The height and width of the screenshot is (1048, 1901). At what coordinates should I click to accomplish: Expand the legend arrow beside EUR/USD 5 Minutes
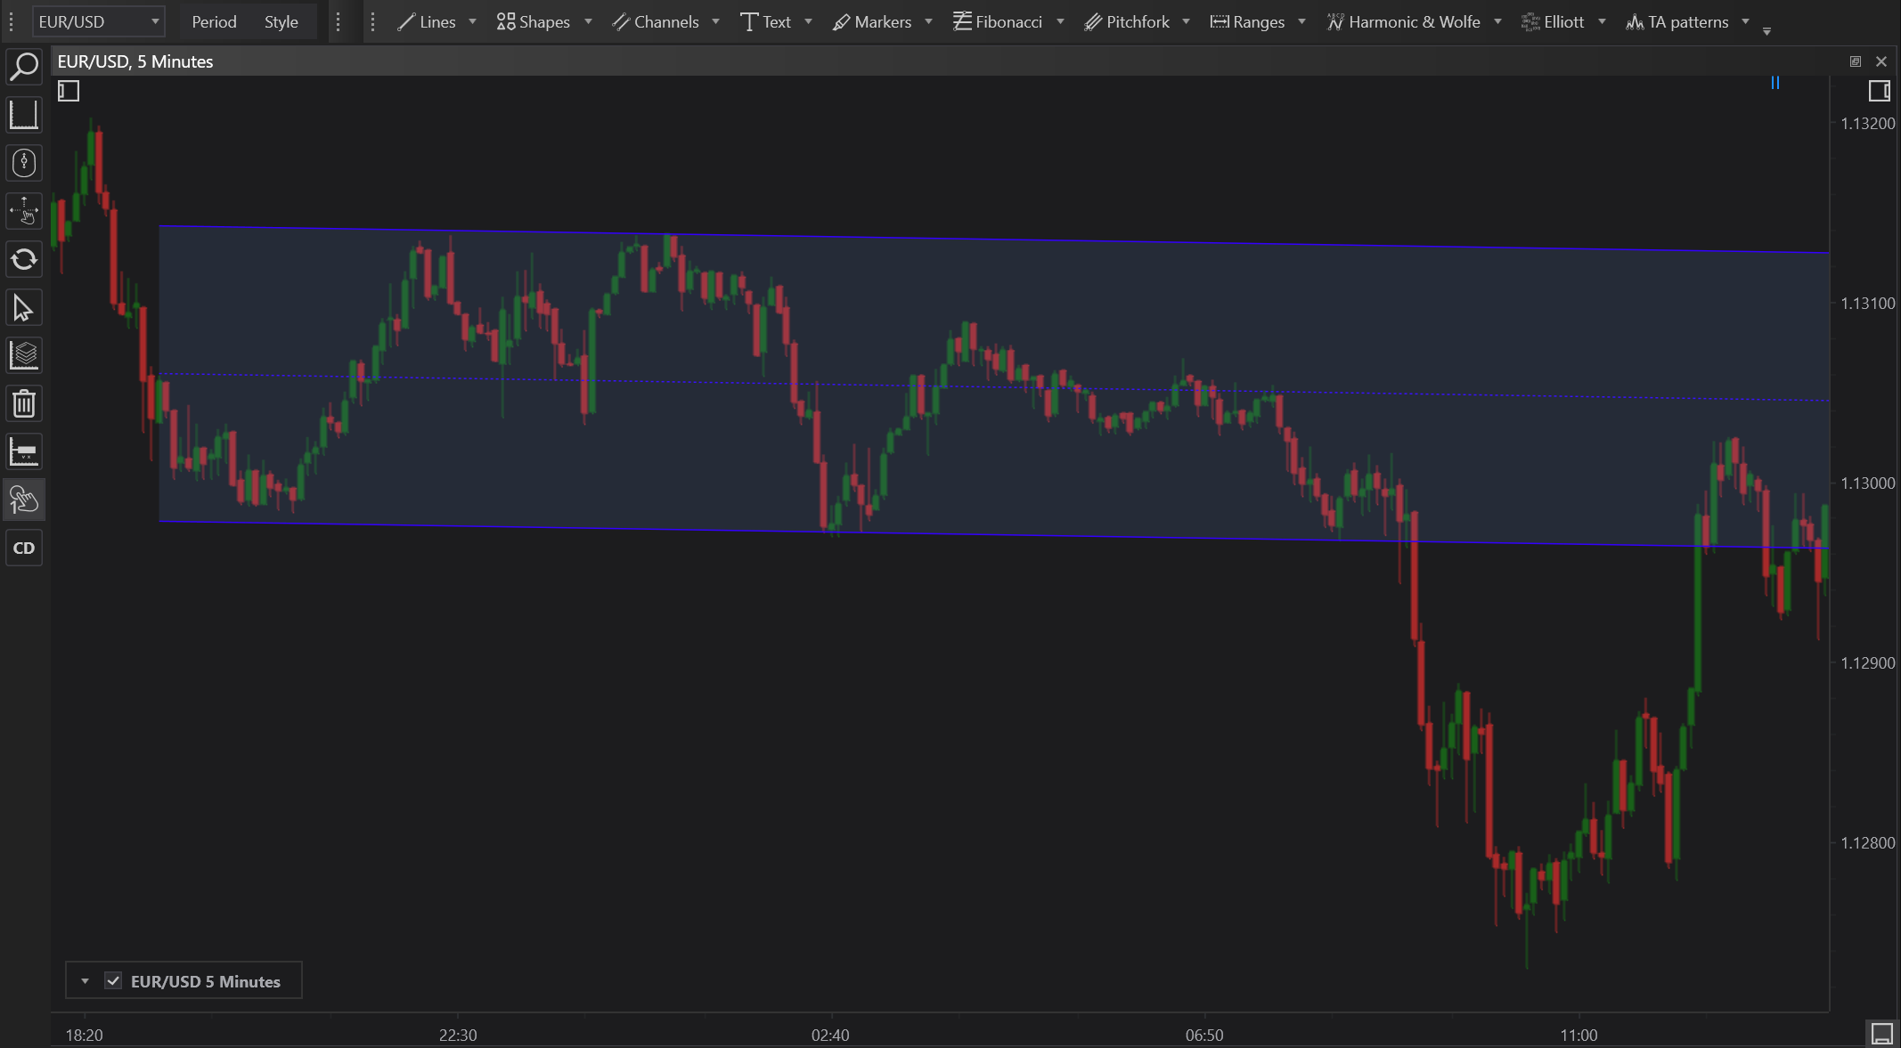tap(85, 981)
